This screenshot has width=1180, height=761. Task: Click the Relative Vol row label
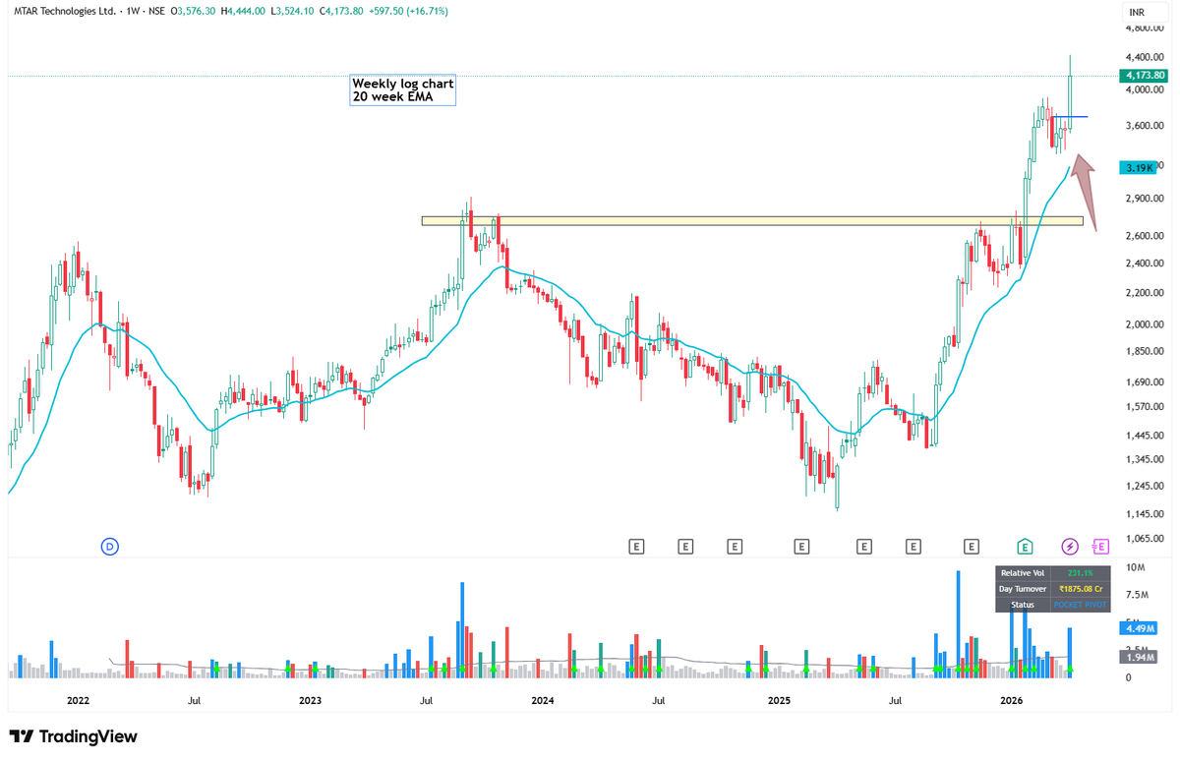tap(1024, 573)
